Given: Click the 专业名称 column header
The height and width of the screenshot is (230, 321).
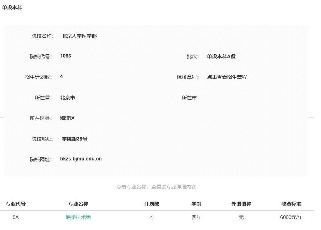Looking at the screenshot, I should pos(78,204).
